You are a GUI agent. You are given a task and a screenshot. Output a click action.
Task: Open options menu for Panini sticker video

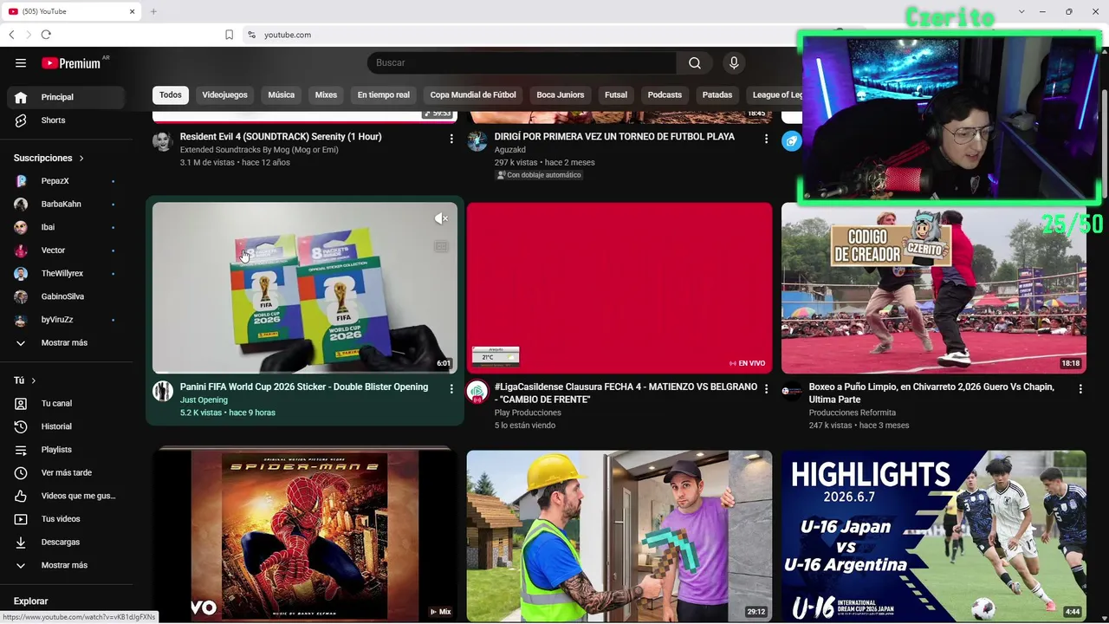(451, 389)
